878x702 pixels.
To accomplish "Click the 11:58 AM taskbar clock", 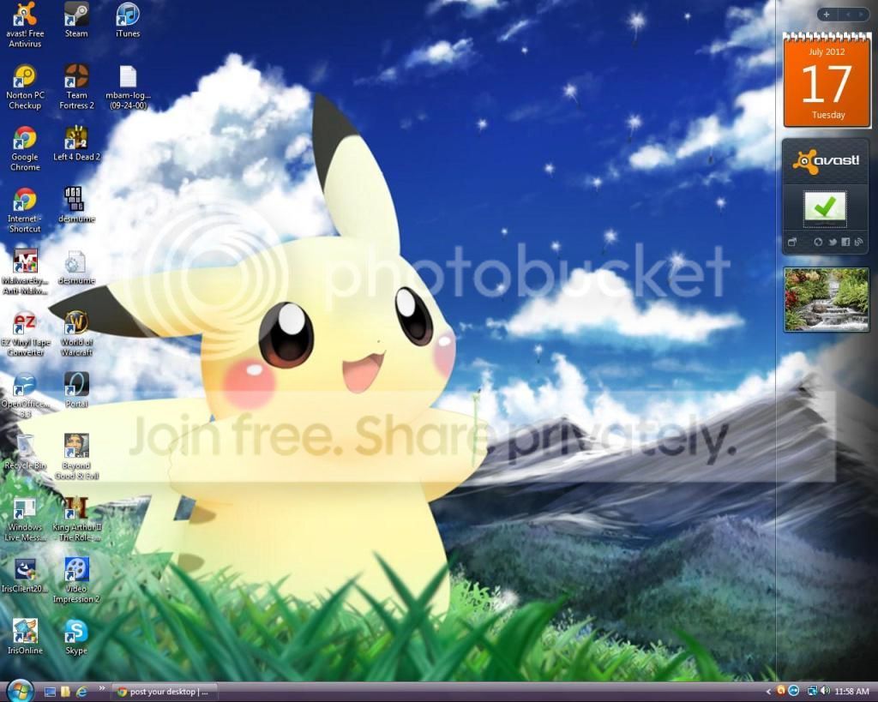I will (851, 692).
